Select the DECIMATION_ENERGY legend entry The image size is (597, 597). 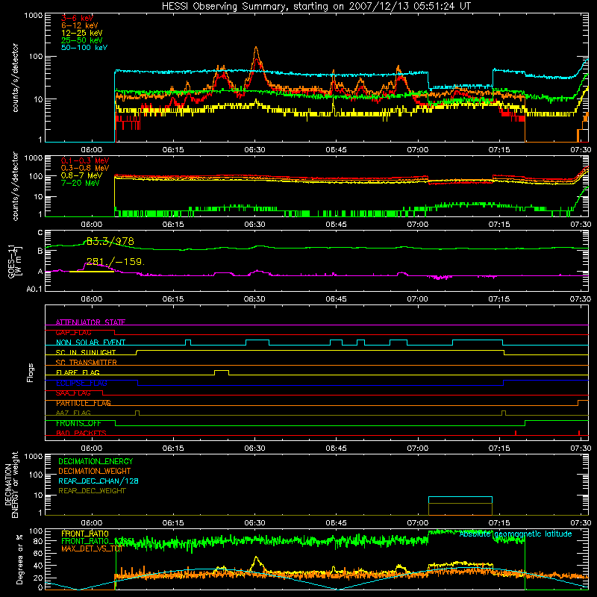tap(96, 461)
